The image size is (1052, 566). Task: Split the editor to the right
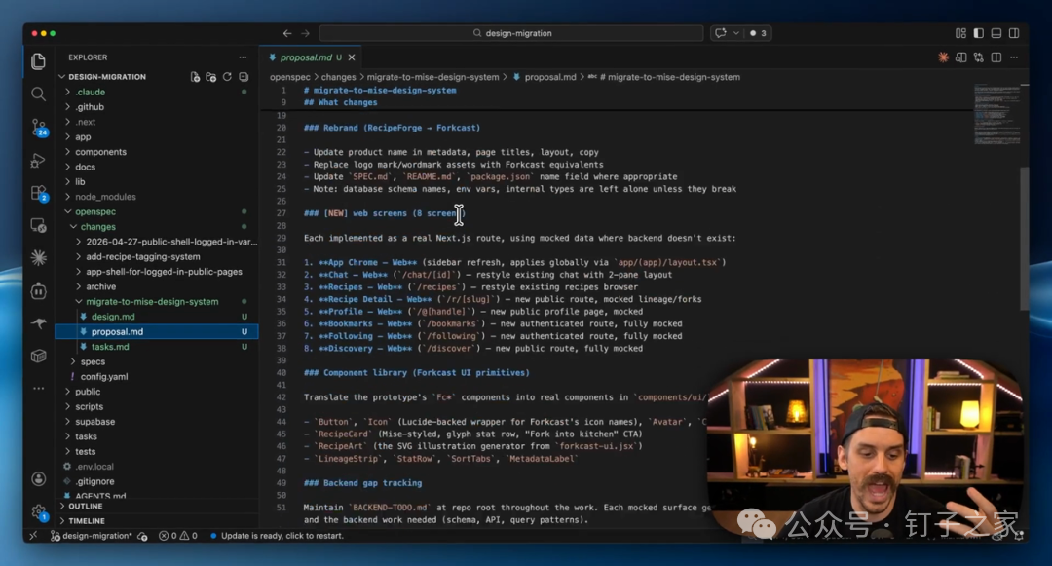coord(996,57)
